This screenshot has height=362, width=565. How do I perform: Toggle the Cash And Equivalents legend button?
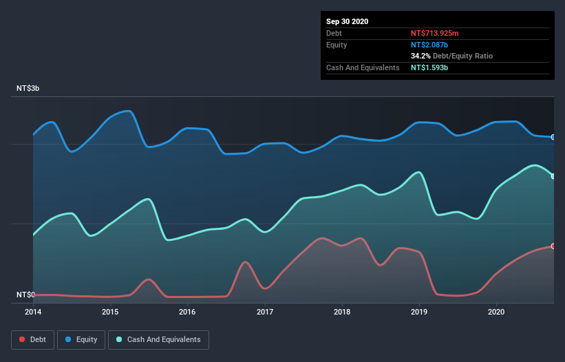click(x=158, y=340)
